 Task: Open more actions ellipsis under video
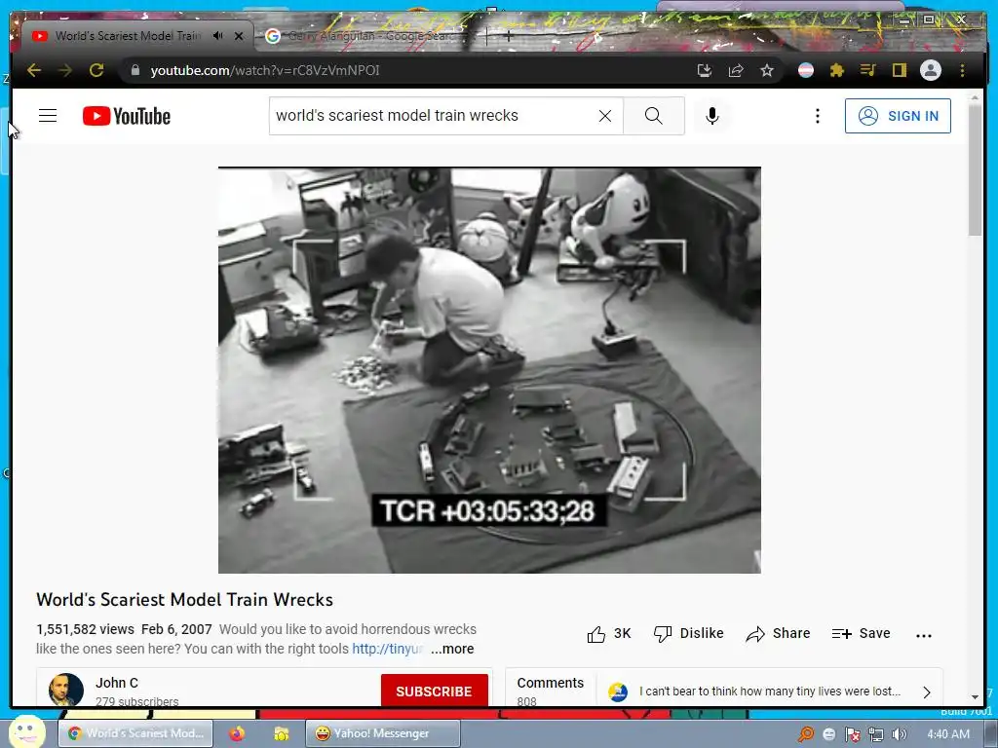924,635
